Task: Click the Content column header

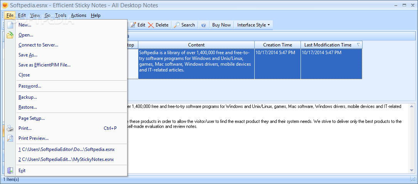Action: (x=196, y=45)
